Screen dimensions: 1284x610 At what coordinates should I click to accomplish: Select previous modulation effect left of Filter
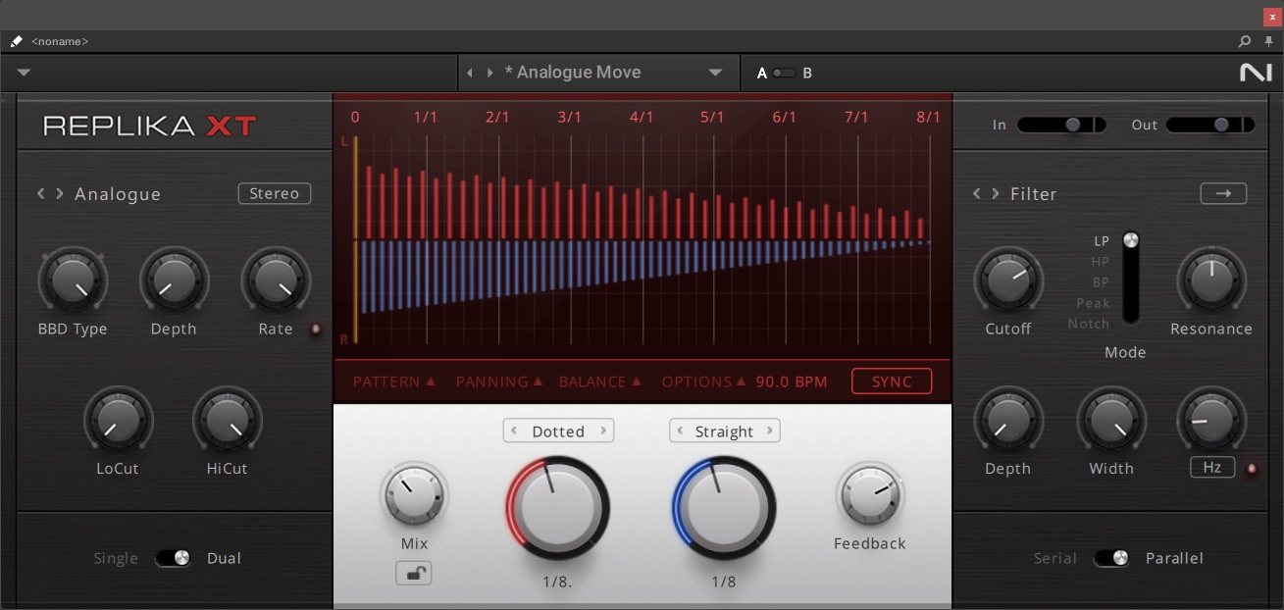(977, 194)
